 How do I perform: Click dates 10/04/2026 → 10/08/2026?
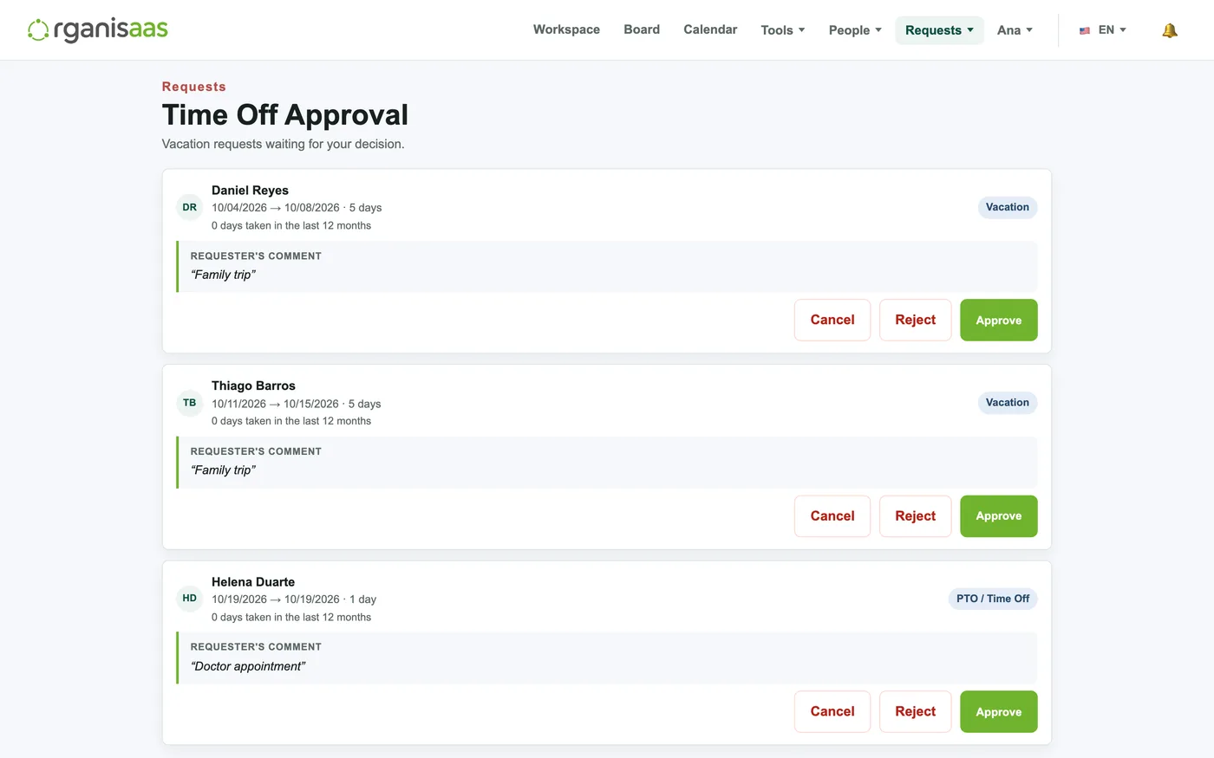(x=276, y=208)
